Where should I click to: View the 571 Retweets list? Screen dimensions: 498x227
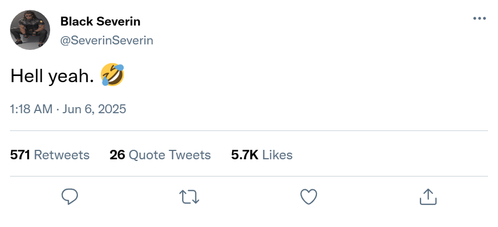point(50,155)
